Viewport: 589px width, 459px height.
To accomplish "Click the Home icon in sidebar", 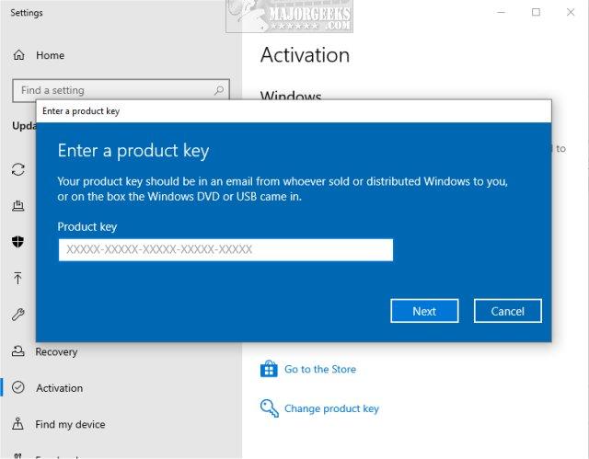I will click(x=18, y=55).
